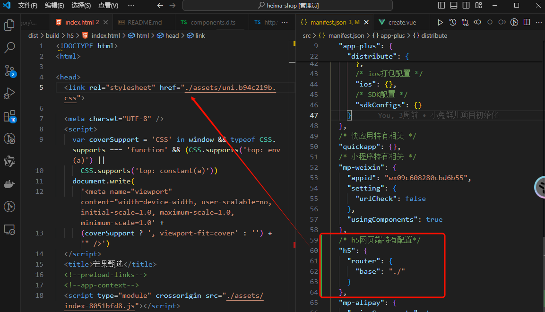545x312 pixels.
Task: Click 'h5' in left breadcrumb
Action: 70,35
